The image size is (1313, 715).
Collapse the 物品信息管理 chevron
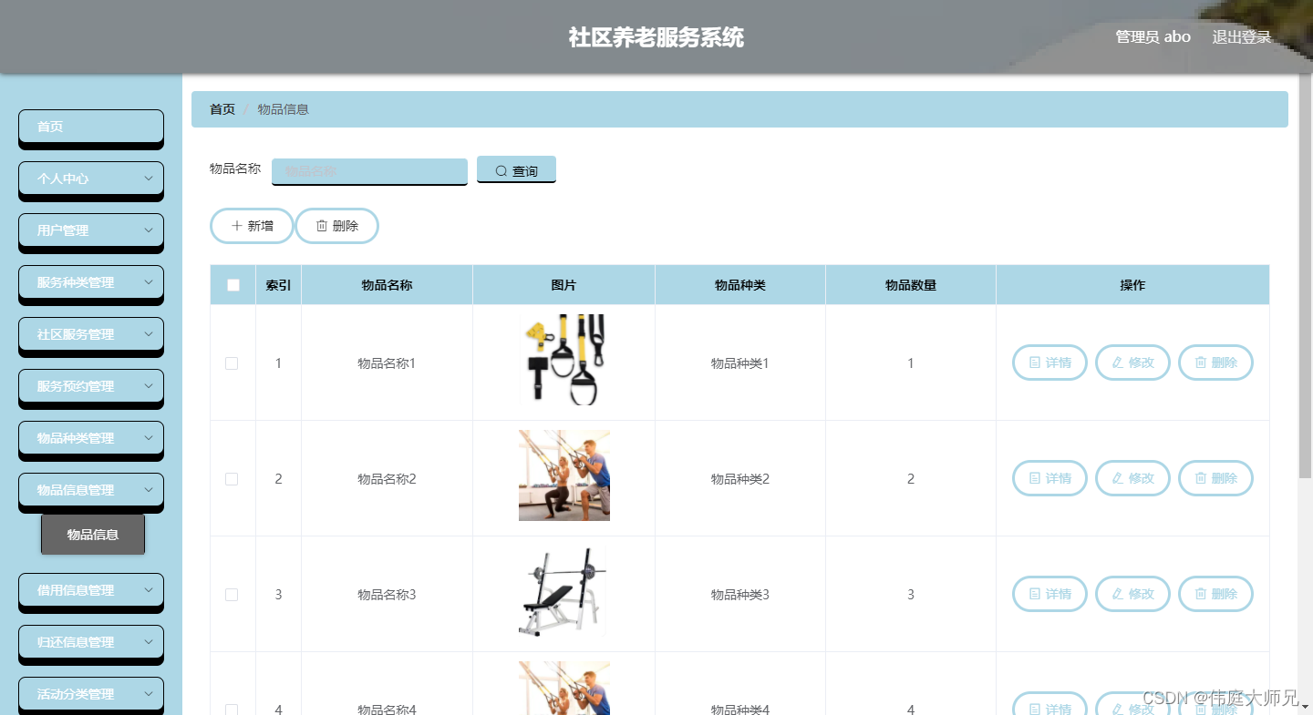point(149,490)
